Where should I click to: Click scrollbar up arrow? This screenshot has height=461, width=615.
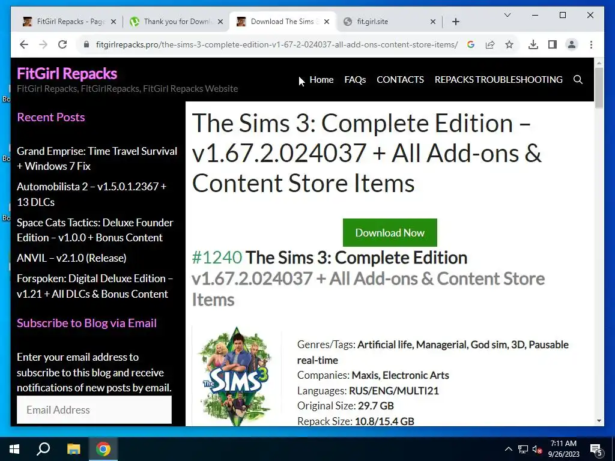tap(599, 62)
